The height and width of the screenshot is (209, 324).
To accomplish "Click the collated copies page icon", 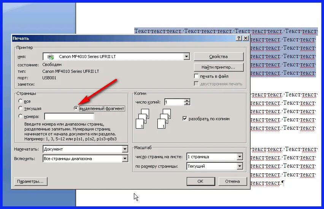I will click(x=164, y=119).
